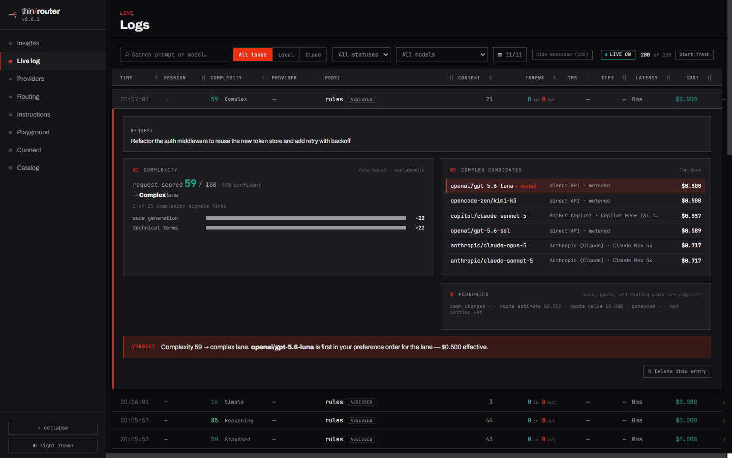Click the PROVIDER column header
732x458 pixels.
click(x=284, y=78)
